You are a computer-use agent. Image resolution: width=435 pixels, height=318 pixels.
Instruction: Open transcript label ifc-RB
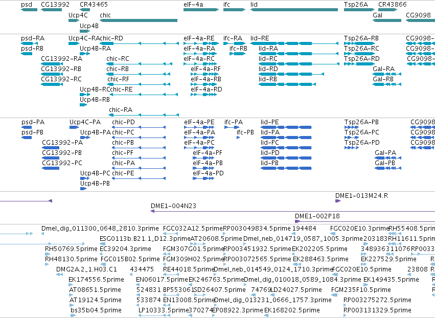point(238,48)
